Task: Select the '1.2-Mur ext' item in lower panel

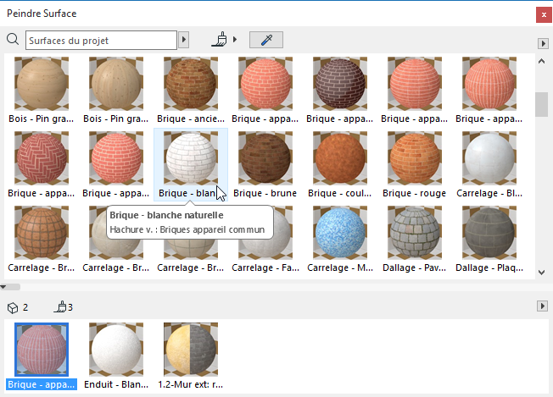Action: (191, 350)
